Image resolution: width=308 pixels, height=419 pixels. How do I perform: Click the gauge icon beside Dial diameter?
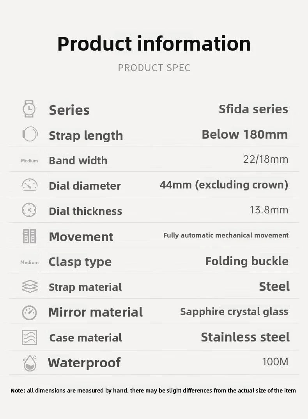tap(30, 185)
